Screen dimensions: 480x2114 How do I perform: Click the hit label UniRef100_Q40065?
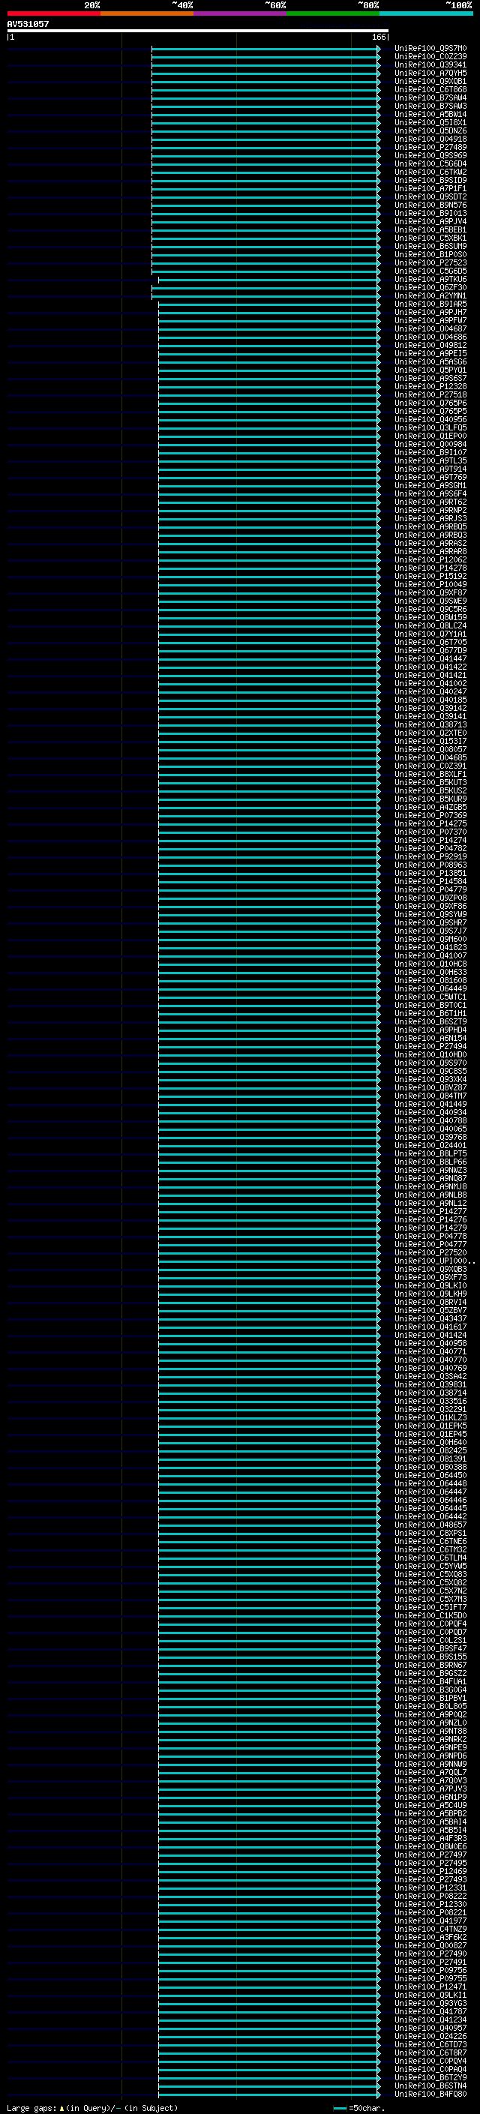click(x=430, y=1129)
